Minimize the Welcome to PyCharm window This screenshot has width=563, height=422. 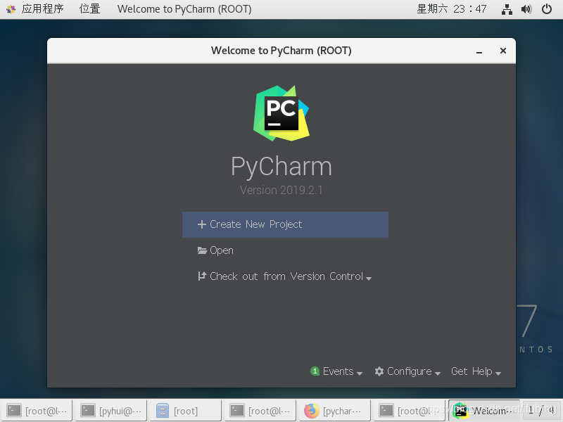479,51
